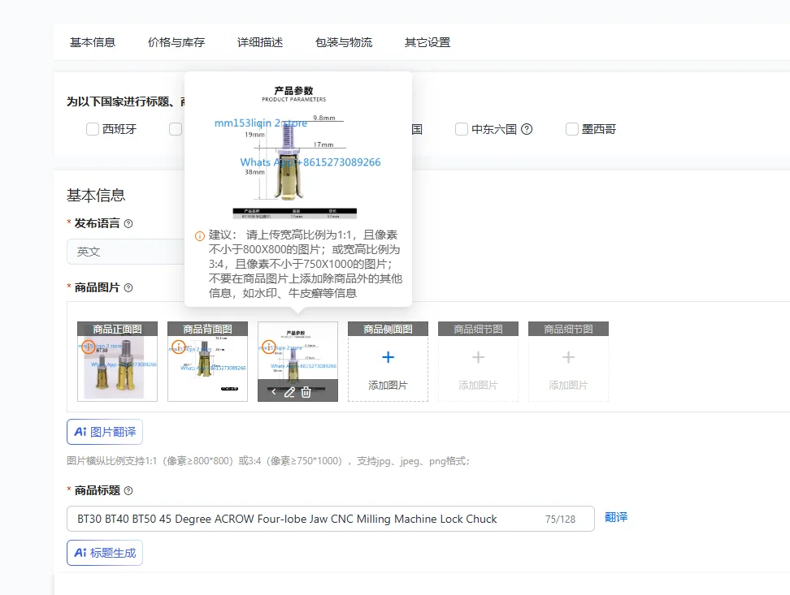The width and height of the screenshot is (790, 595).
Task: Delete the third product image with trash icon
Action: (x=306, y=392)
